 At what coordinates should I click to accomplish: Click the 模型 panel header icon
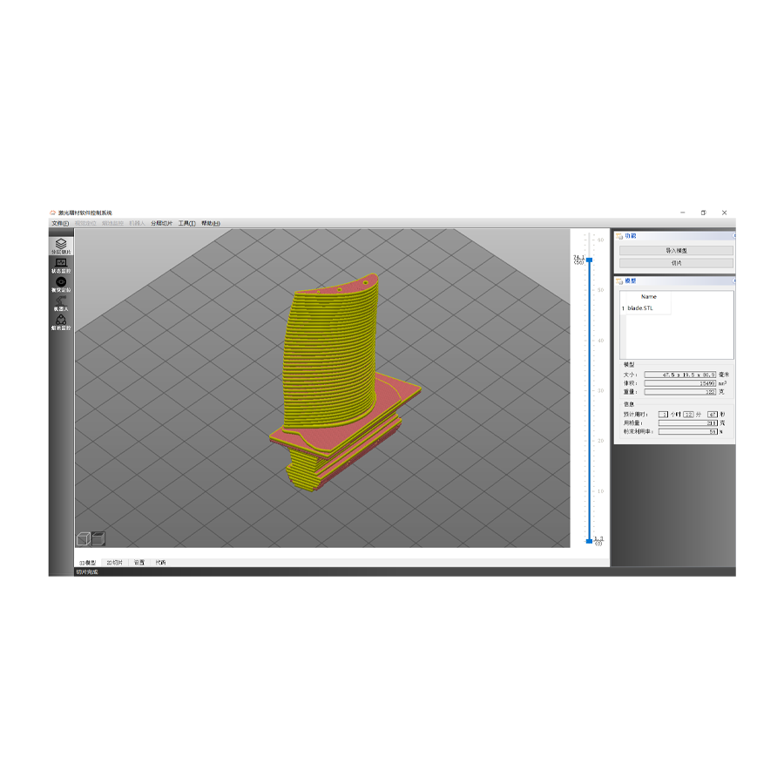pos(619,280)
